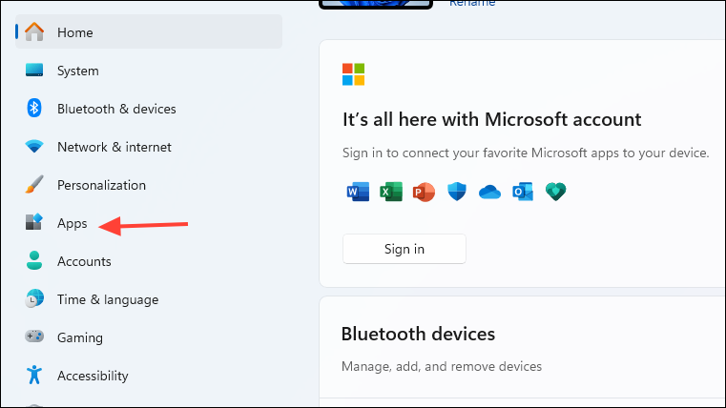Click the Word app icon
The width and height of the screenshot is (726, 408).
point(358,192)
